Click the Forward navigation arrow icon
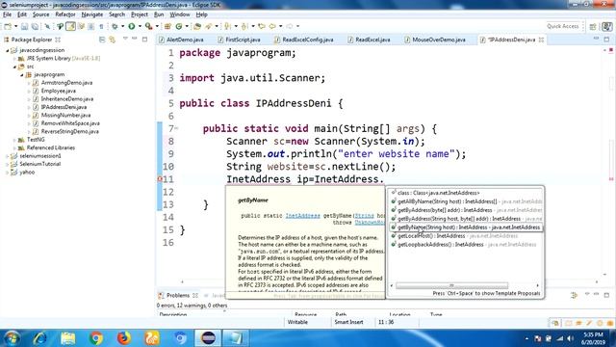The height and width of the screenshot is (347, 616). [x=290, y=26]
